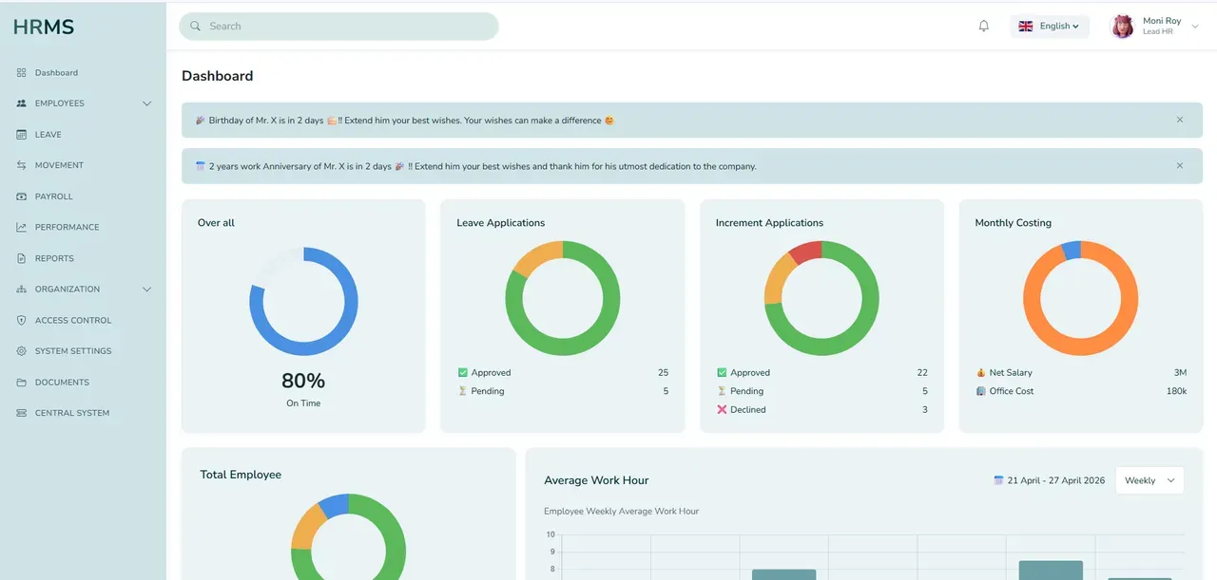Image resolution: width=1217 pixels, height=580 pixels.
Task: Click the hourglass icon in Increment Applications
Action: [x=722, y=391]
